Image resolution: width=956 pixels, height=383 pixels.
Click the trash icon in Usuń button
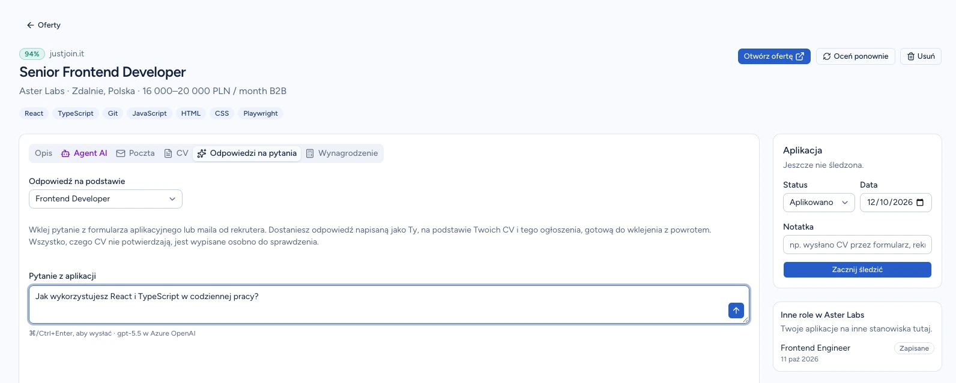(x=911, y=56)
